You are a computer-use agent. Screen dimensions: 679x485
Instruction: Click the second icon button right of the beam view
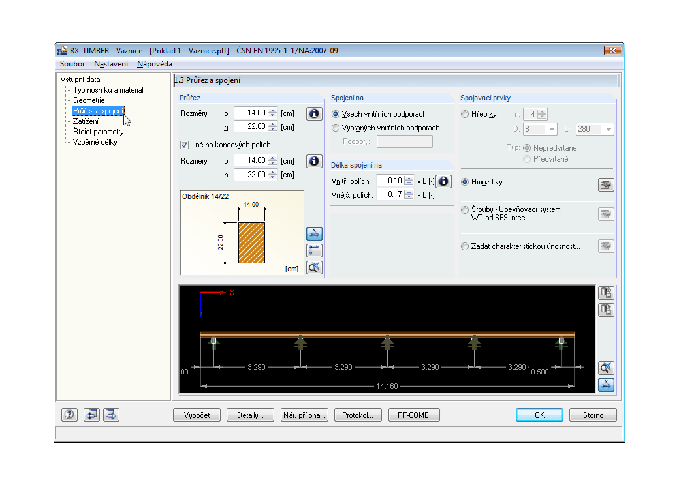[606, 310]
